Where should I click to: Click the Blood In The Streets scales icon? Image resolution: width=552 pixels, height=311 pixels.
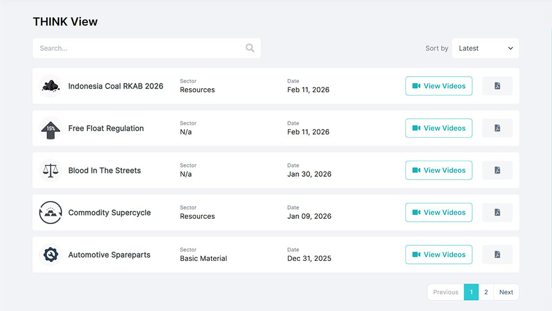coord(51,170)
